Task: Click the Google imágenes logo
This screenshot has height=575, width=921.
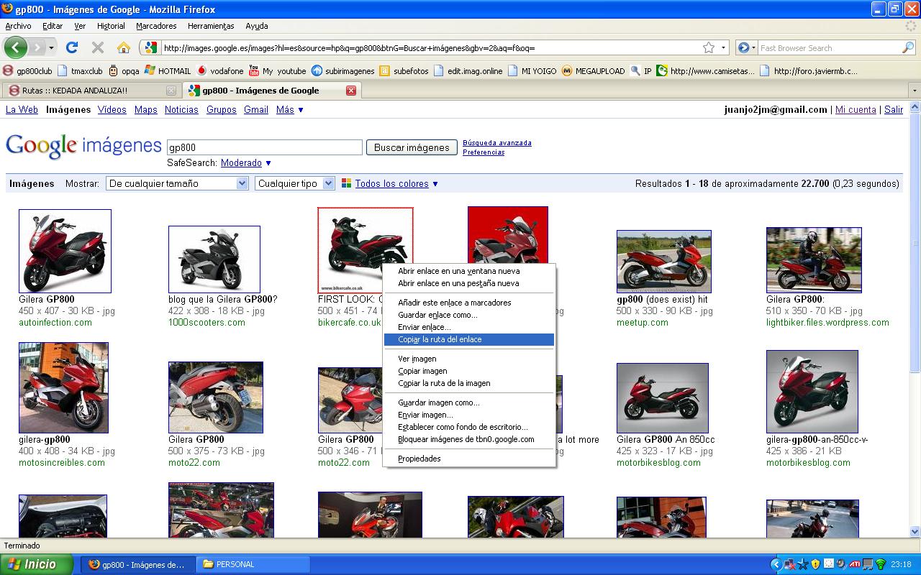Action: [x=83, y=146]
